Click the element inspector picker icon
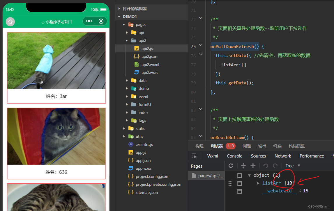 point(194,156)
